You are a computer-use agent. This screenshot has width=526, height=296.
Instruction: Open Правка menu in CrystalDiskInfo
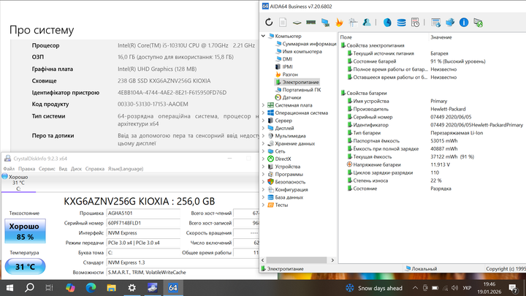click(26, 169)
